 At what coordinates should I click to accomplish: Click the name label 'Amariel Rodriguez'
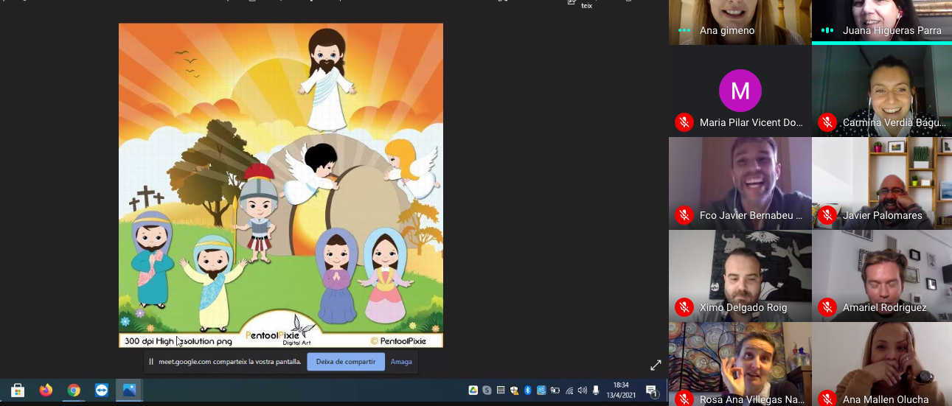coord(884,307)
